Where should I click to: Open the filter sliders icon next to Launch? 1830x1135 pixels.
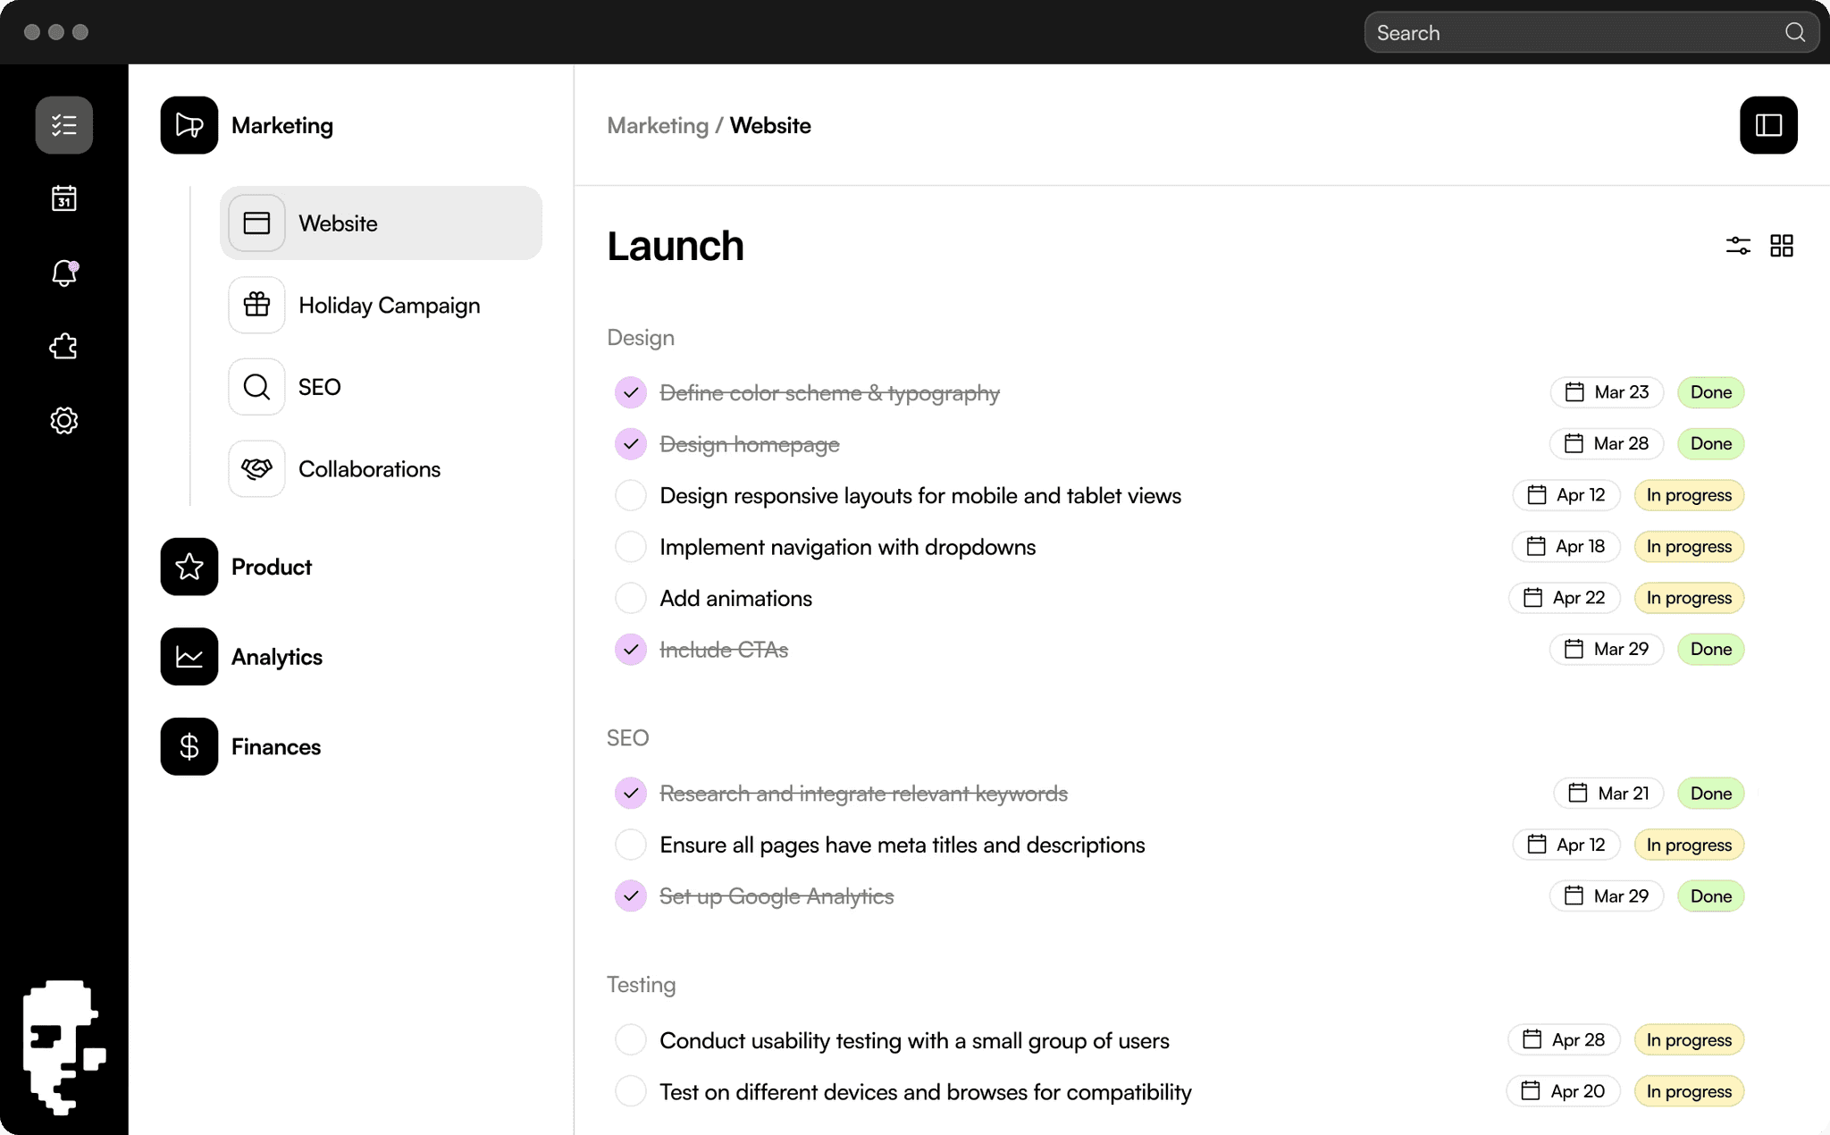(x=1737, y=246)
